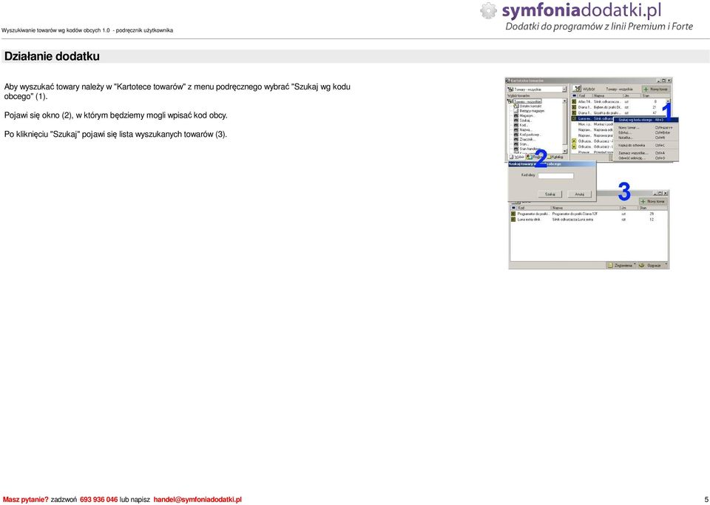This screenshot has width=710, height=505.
Task: Open the Operacje dropdown button
Action: pos(653,265)
